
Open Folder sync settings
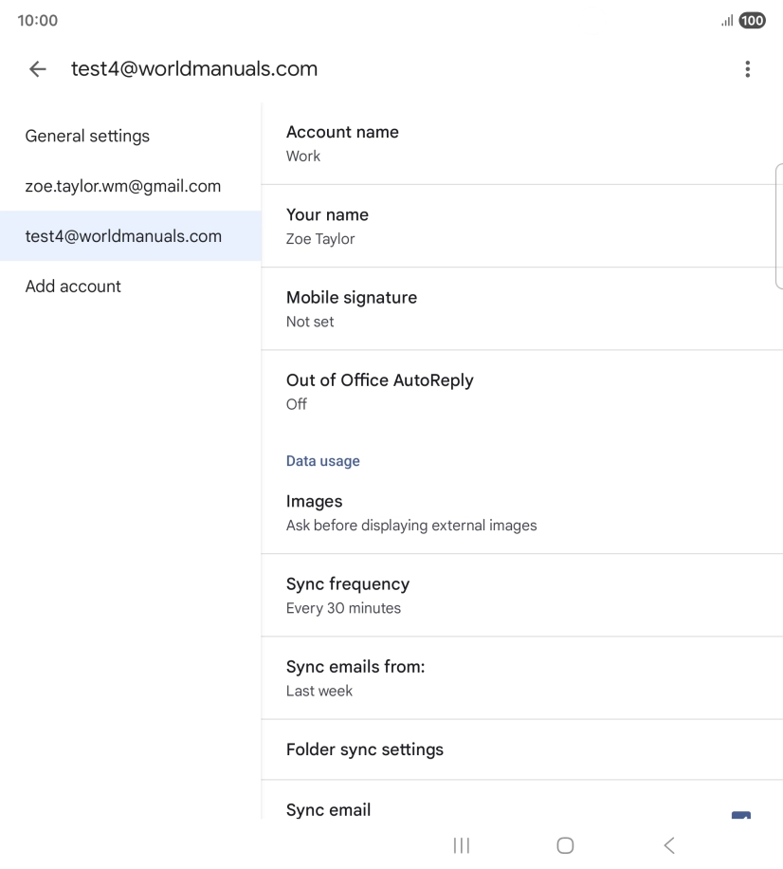point(521,749)
